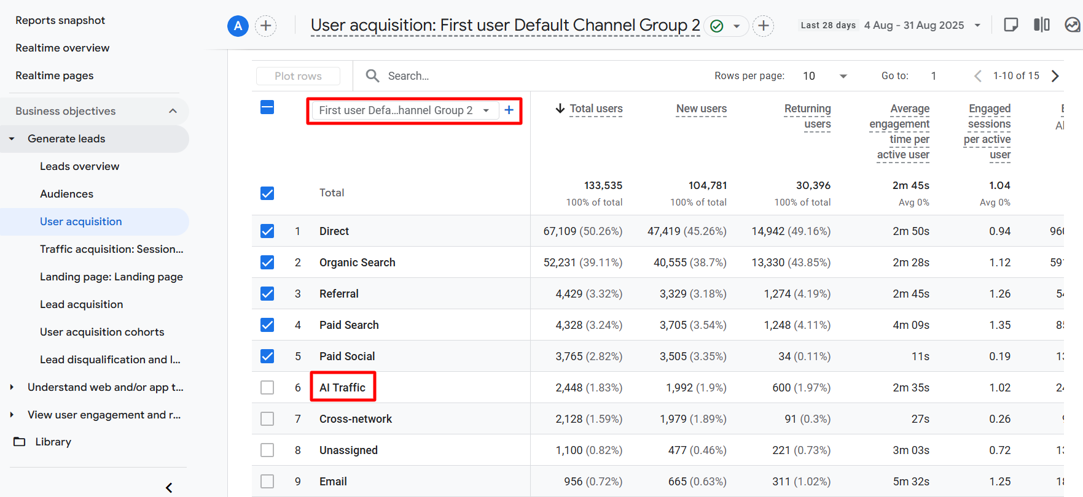Click the blue 'A' all-users segment badge

pyautogui.click(x=238, y=26)
